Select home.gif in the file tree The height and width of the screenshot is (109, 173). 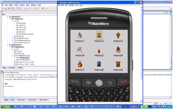pyautogui.click(x=19, y=51)
